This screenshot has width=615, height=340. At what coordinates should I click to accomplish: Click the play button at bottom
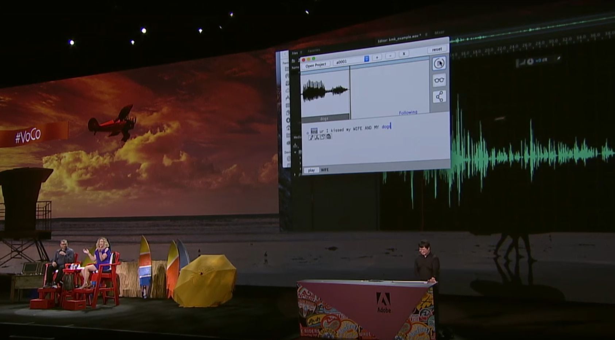(311, 170)
